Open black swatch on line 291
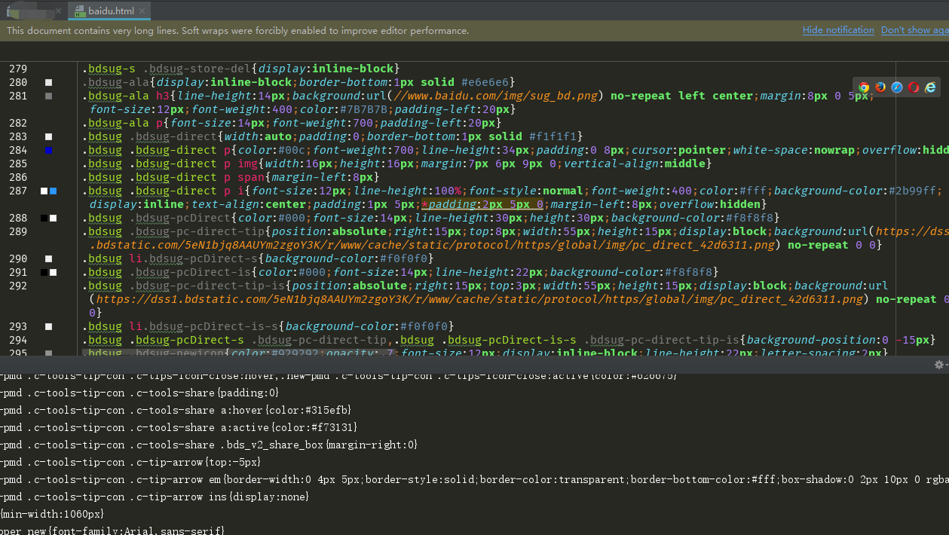This screenshot has height=535, width=949. point(44,272)
